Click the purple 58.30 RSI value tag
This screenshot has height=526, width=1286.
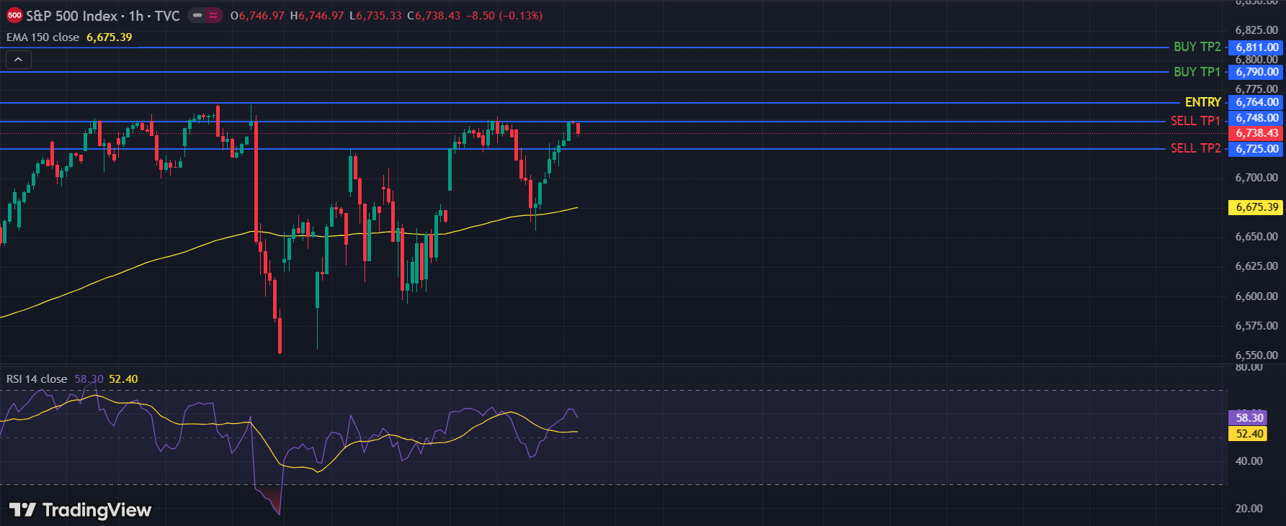pyautogui.click(x=1249, y=418)
